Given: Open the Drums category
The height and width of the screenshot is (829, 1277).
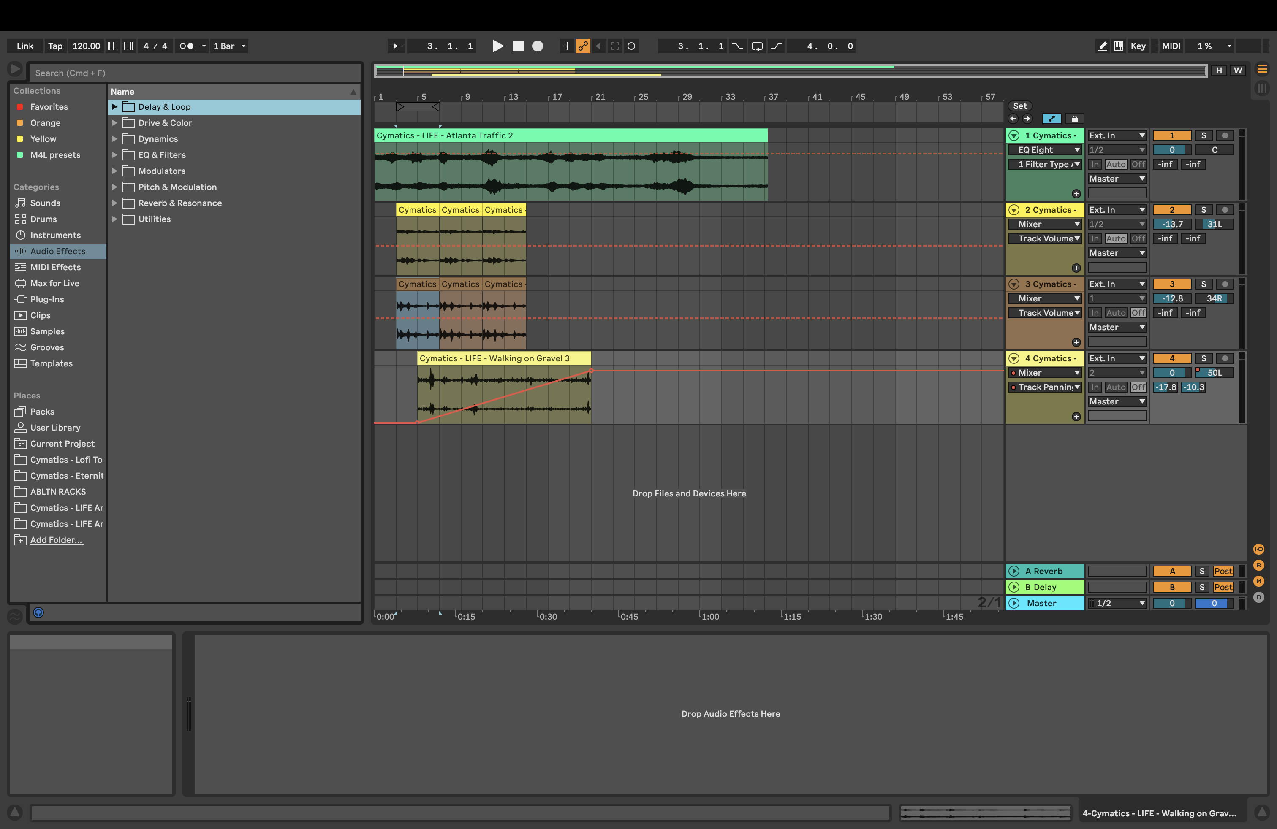Looking at the screenshot, I should [43, 219].
